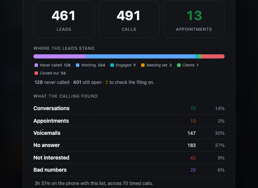Click the No answer row label

click(x=47, y=145)
